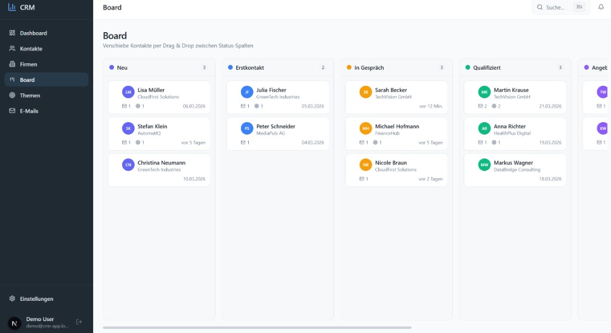This screenshot has height=333, width=611.
Task: Navigate to Themen section
Action: (x=30, y=95)
